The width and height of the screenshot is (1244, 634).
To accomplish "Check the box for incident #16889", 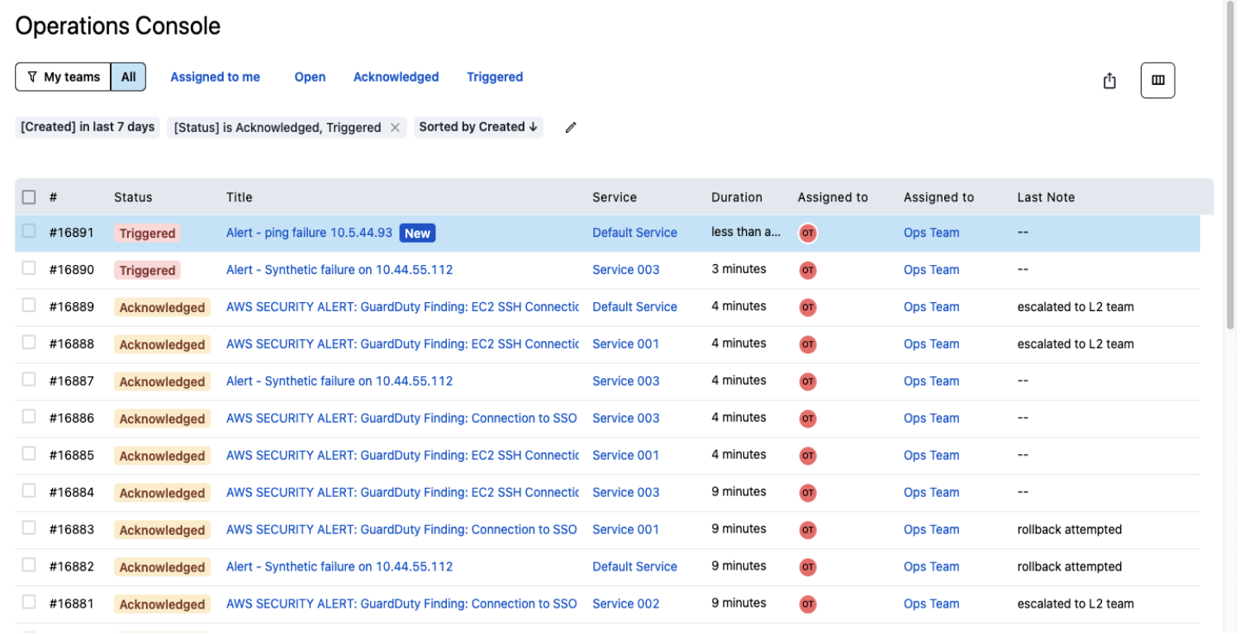I will point(29,305).
